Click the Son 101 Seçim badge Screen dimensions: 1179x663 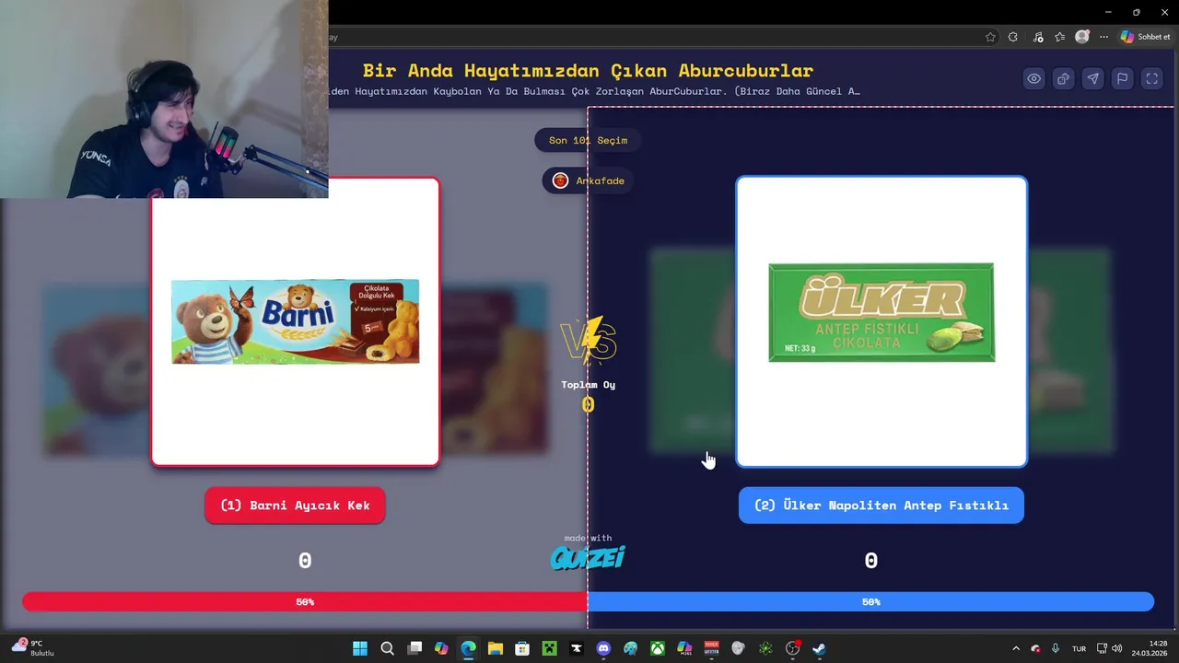click(x=588, y=140)
